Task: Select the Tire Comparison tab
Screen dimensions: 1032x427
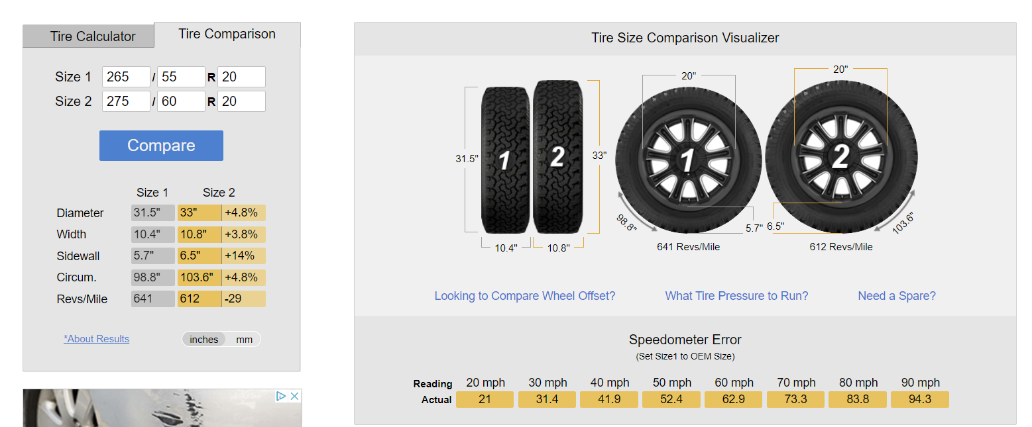Action: coord(227,34)
